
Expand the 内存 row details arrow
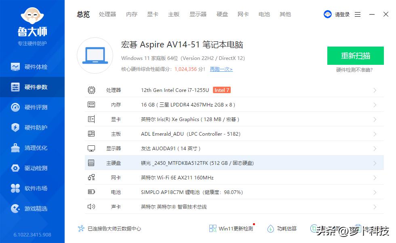[375, 105]
